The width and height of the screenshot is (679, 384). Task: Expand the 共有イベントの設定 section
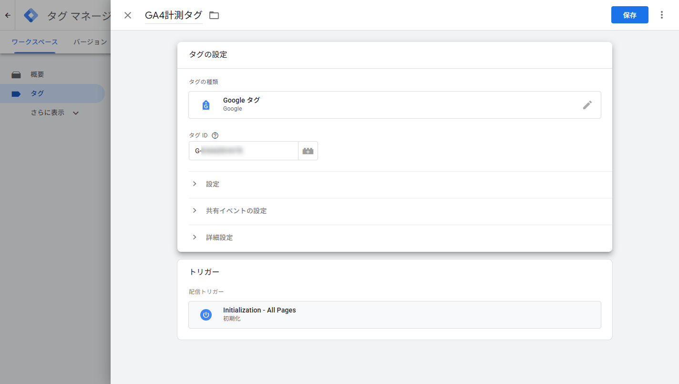point(400,211)
